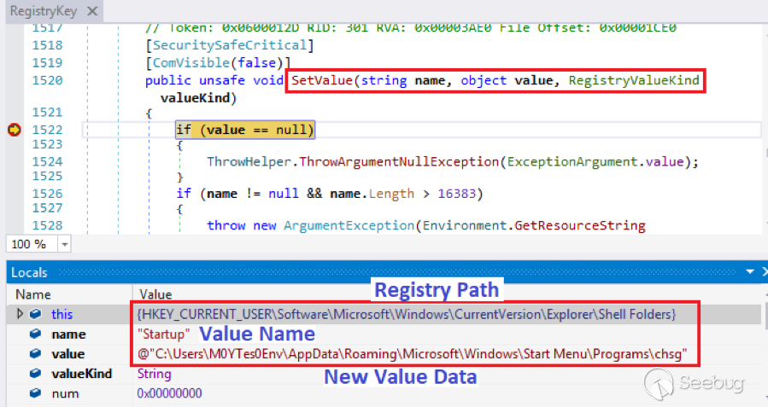The image size is (768, 407).
Task: Expand the 'this' local variable
Action: tap(21, 314)
